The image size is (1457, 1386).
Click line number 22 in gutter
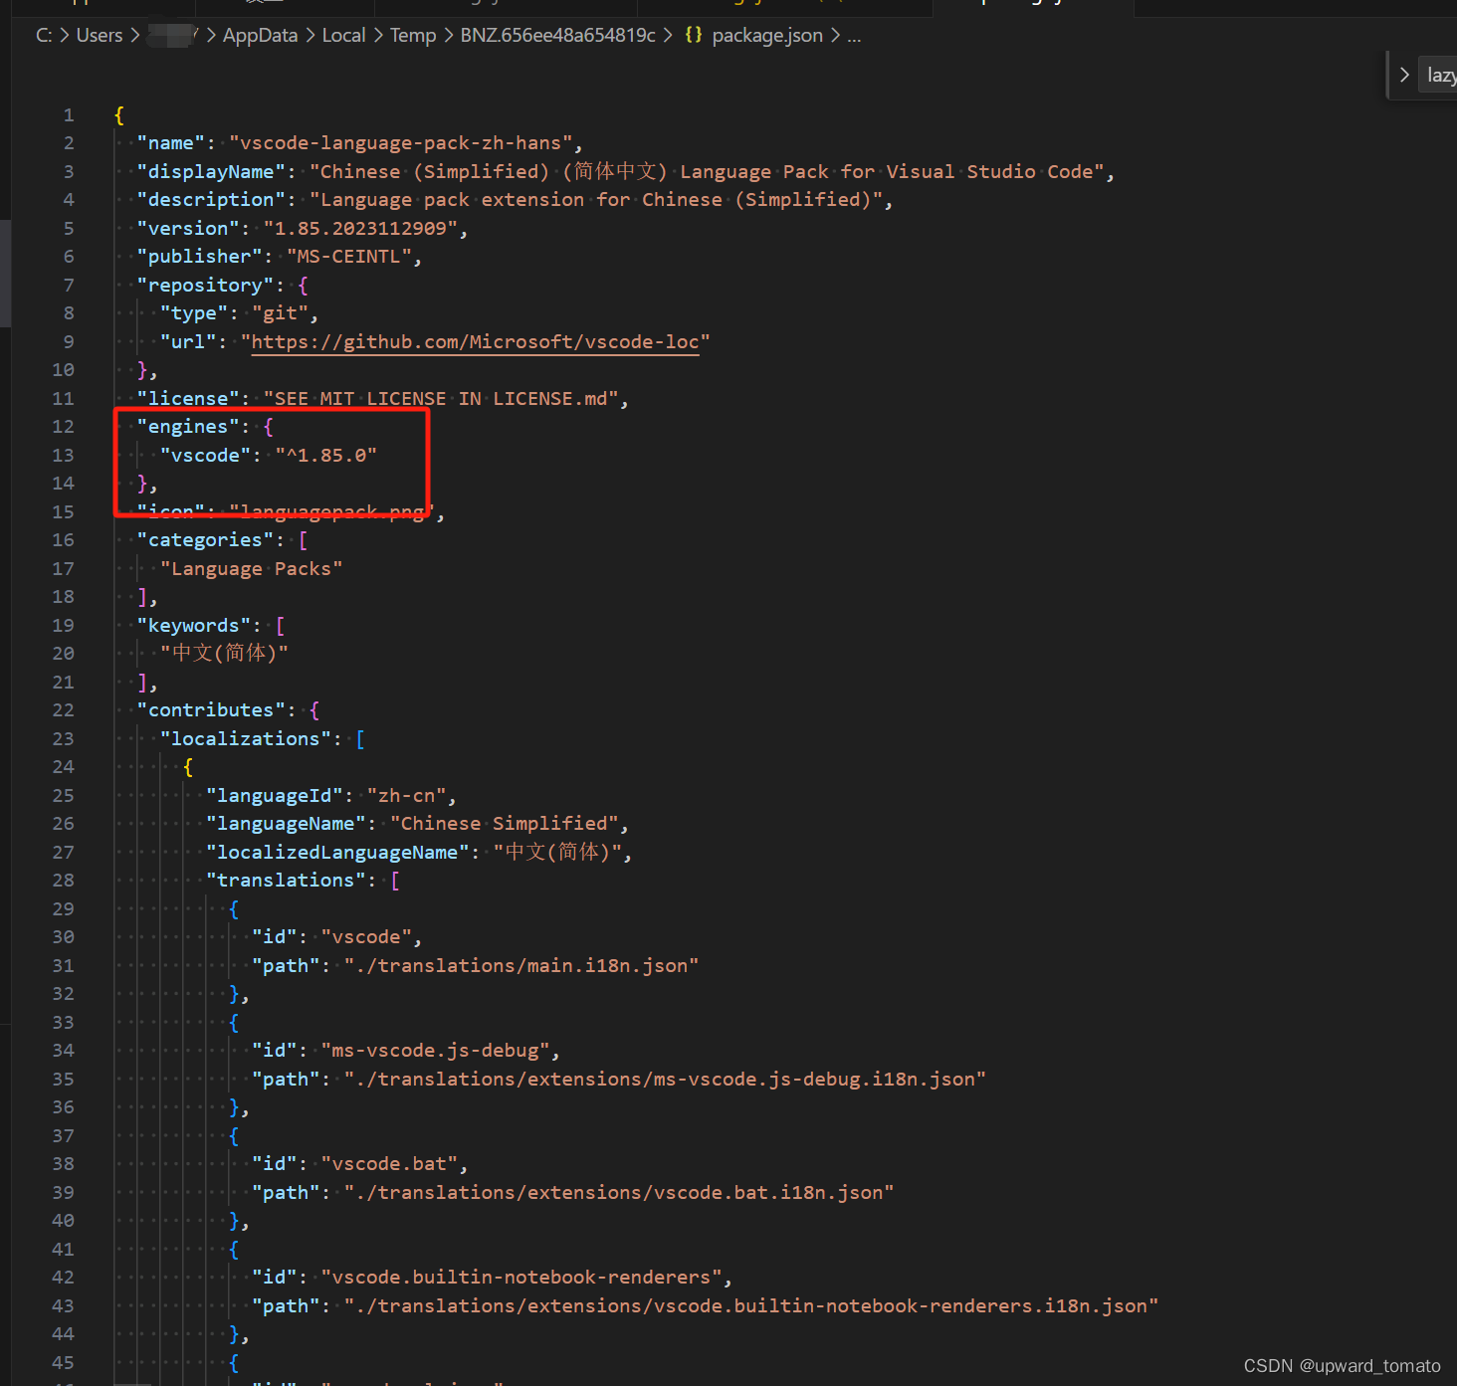point(63,709)
